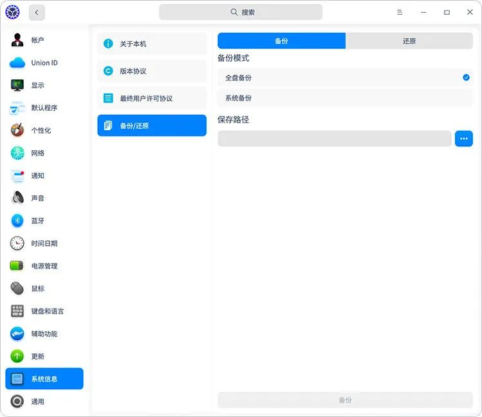
Task: Select the 键盘和语言 sidebar label
Action: (x=48, y=311)
